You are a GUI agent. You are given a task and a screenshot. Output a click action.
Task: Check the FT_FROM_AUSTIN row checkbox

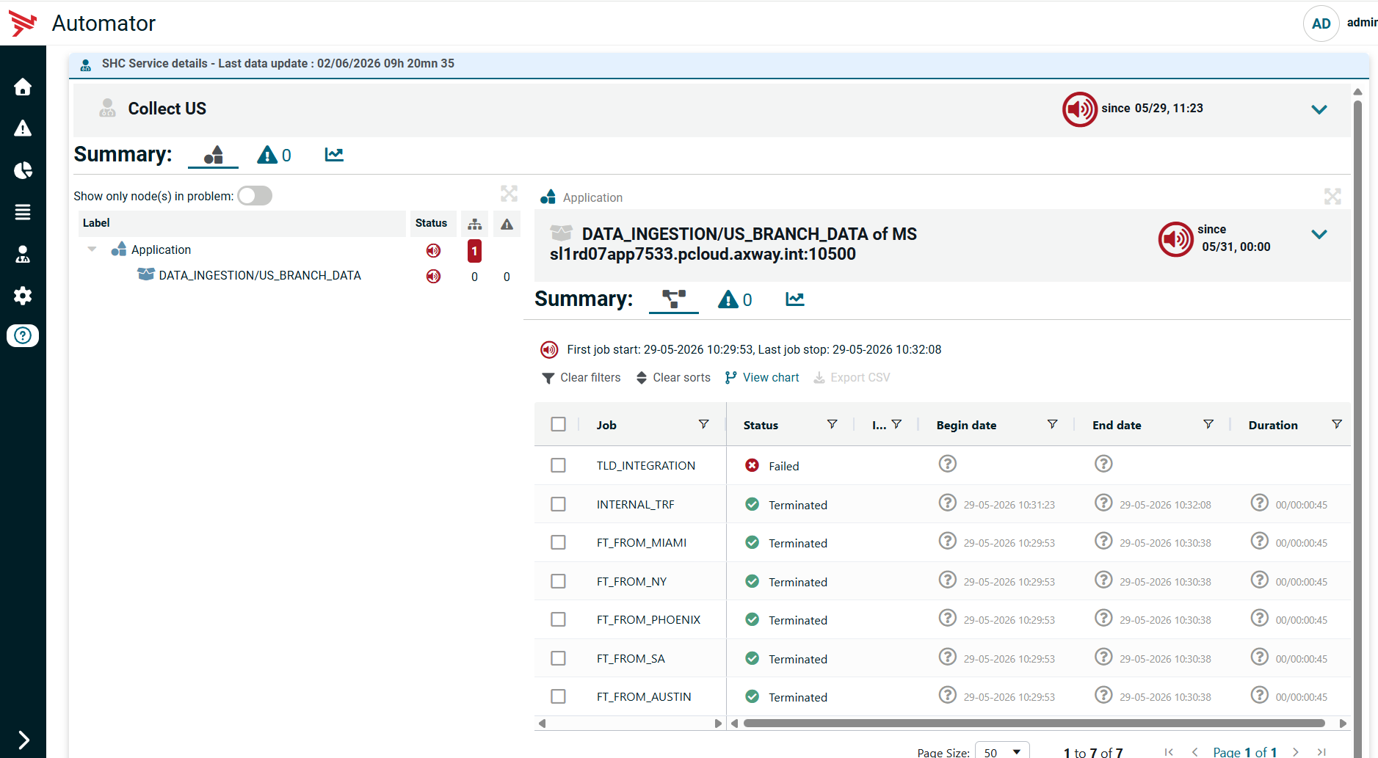tap(558, 696)
